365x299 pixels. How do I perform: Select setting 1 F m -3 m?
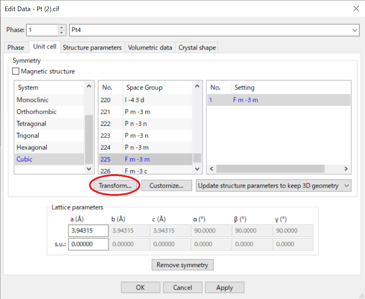click(279, 100)
